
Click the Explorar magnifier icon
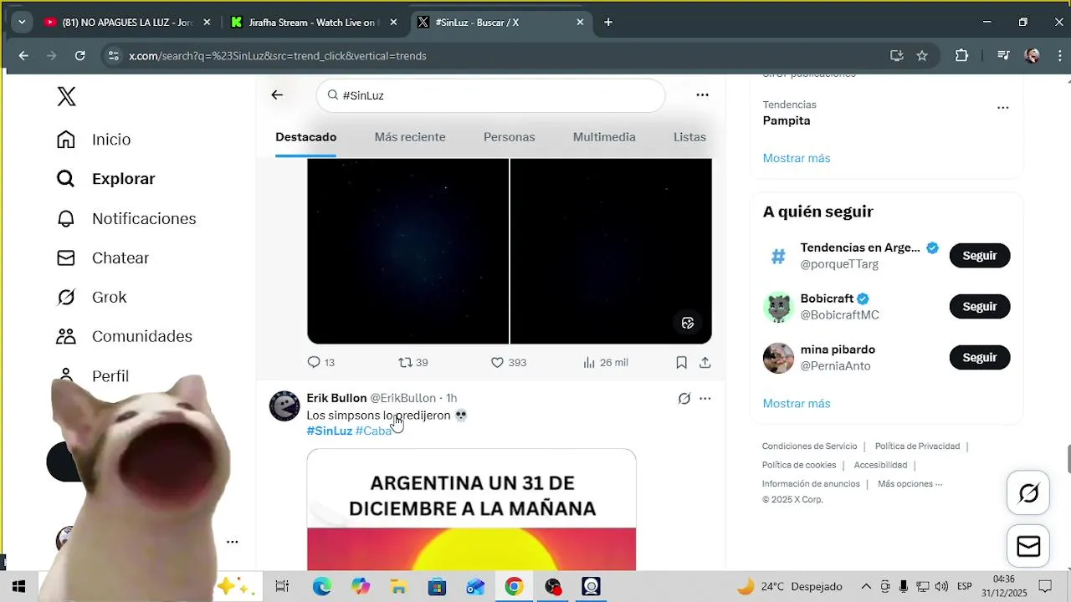[66, 179]
